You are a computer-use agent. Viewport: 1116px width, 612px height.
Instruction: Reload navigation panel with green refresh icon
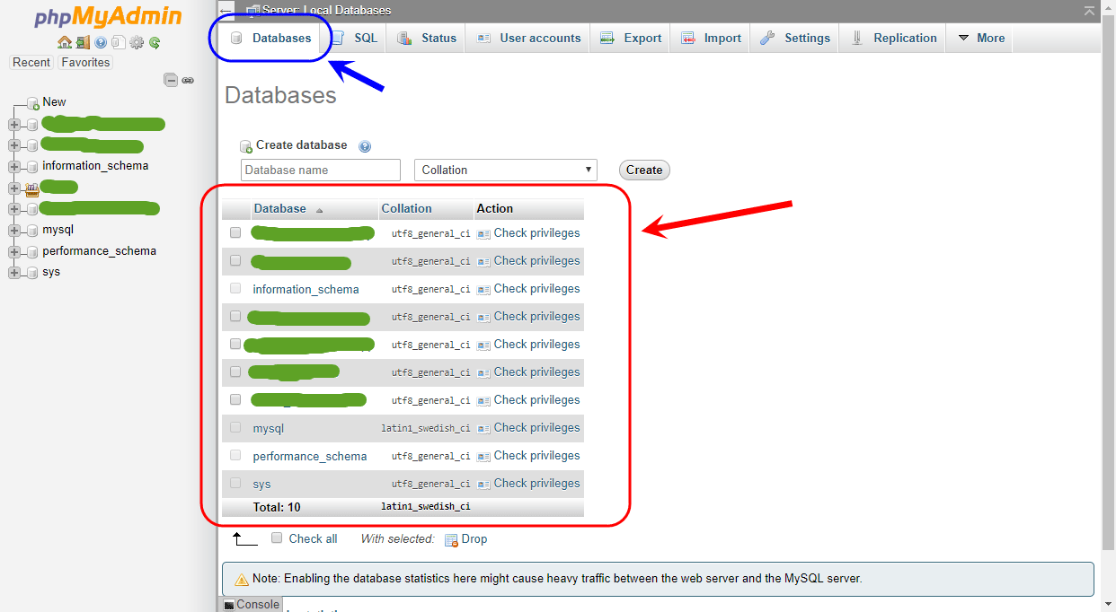coord(155,42)
